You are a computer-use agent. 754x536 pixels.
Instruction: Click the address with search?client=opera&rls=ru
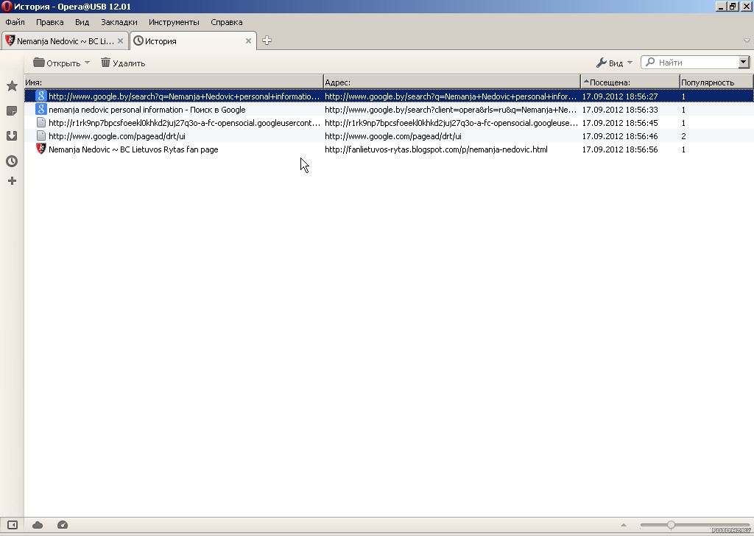[x=451, y=110]
